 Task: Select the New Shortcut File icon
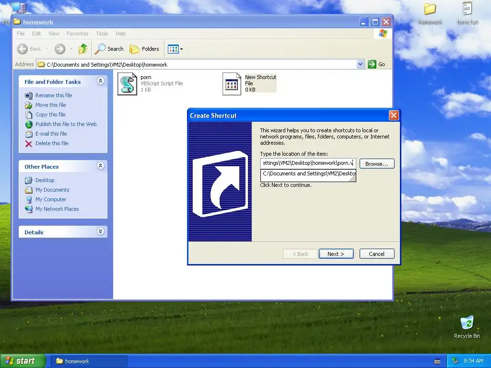(232, 84)
